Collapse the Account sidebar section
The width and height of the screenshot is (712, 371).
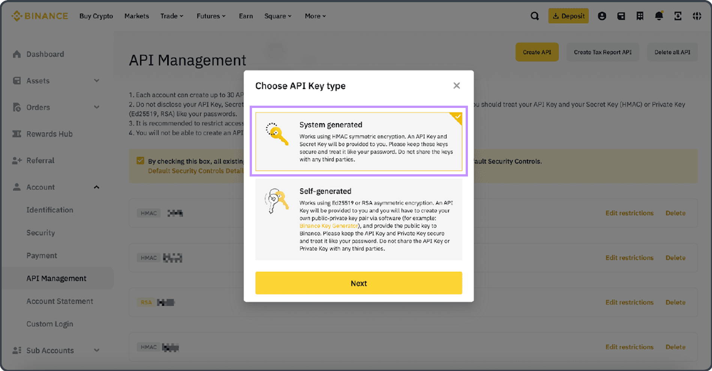[96, 187]
